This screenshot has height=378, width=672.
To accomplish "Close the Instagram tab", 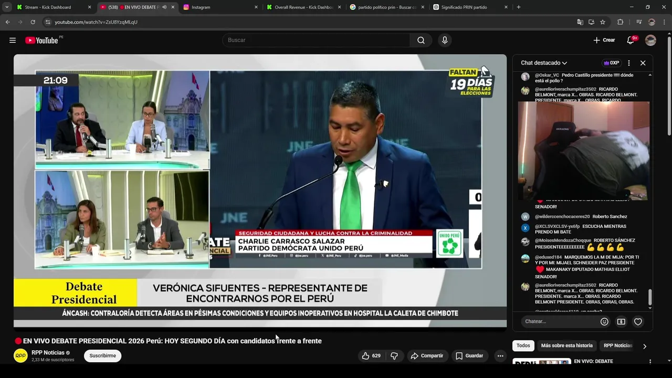I will click(256, 7).
